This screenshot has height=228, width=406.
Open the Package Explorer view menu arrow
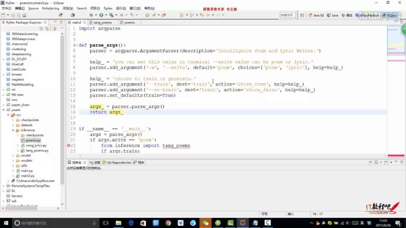pos(62,28)
